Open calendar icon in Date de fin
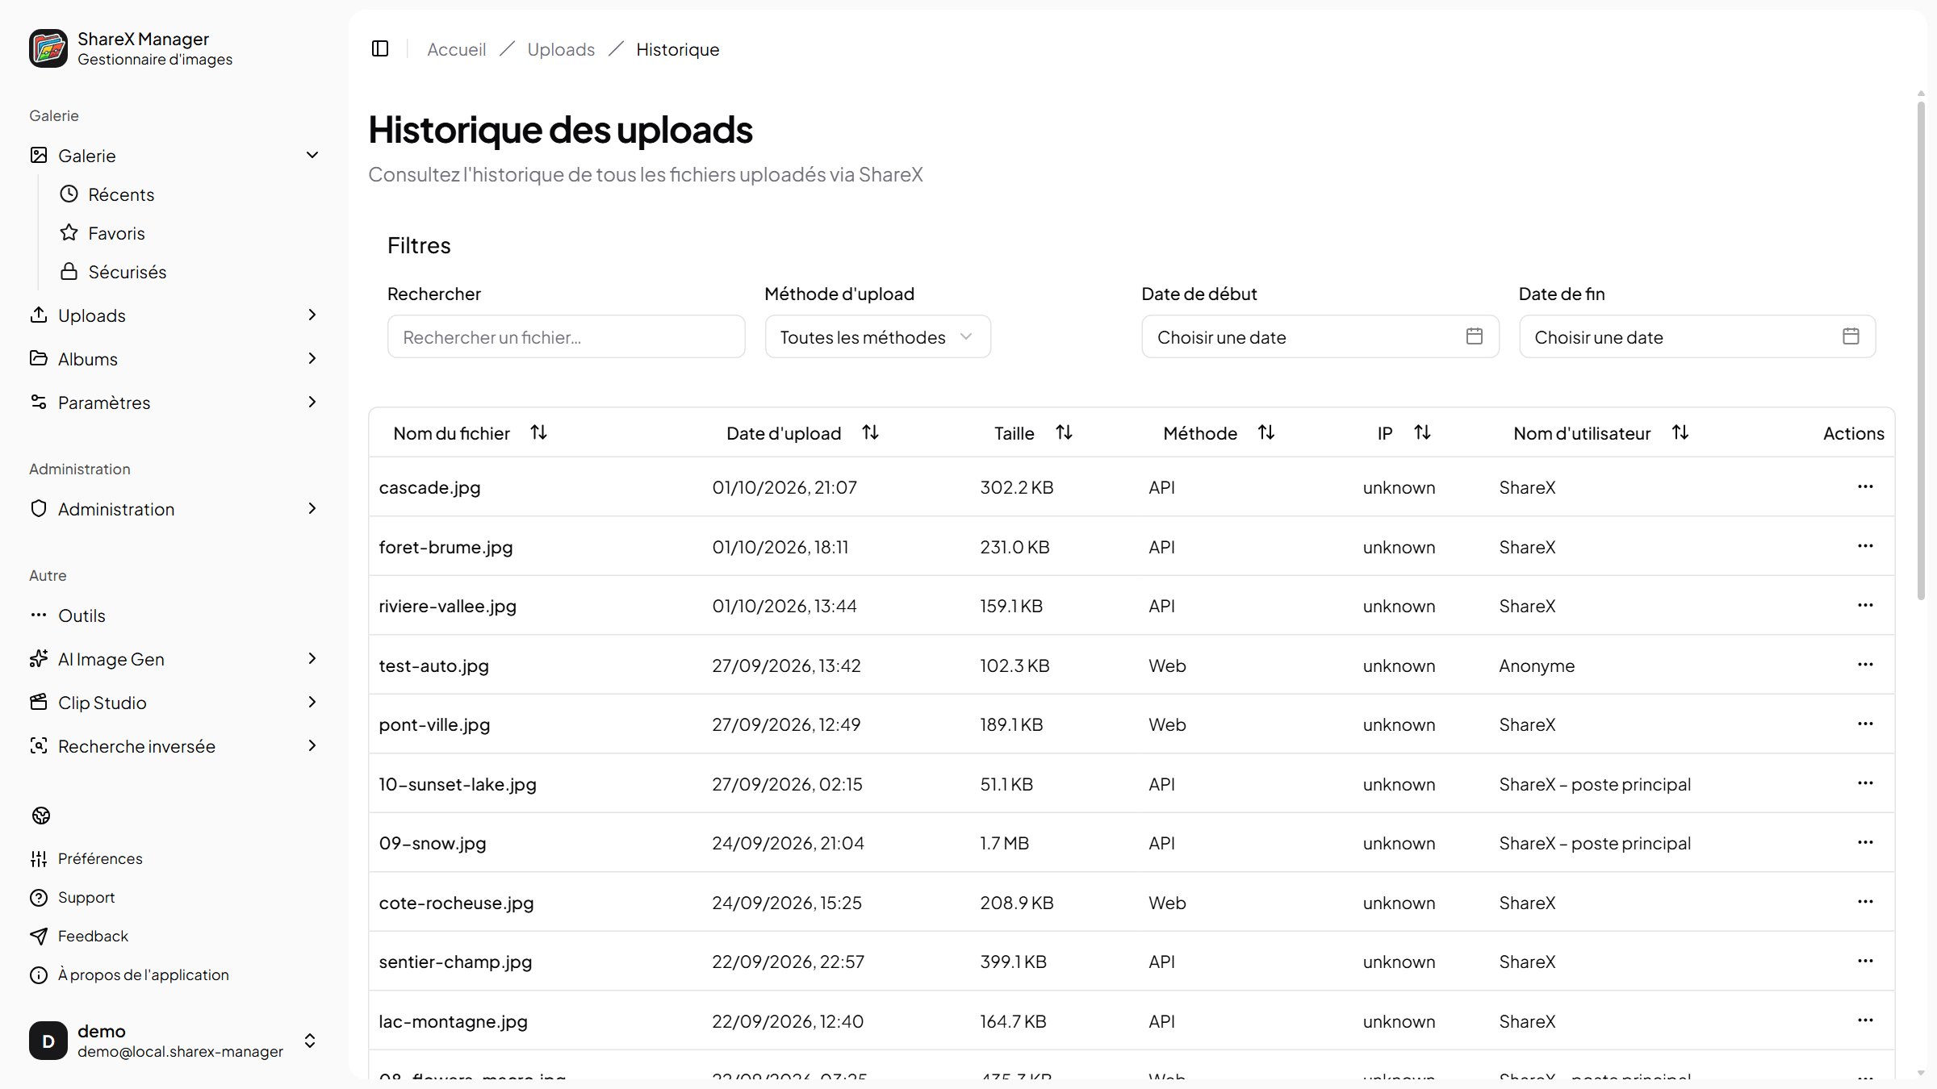 (1851, 336)
